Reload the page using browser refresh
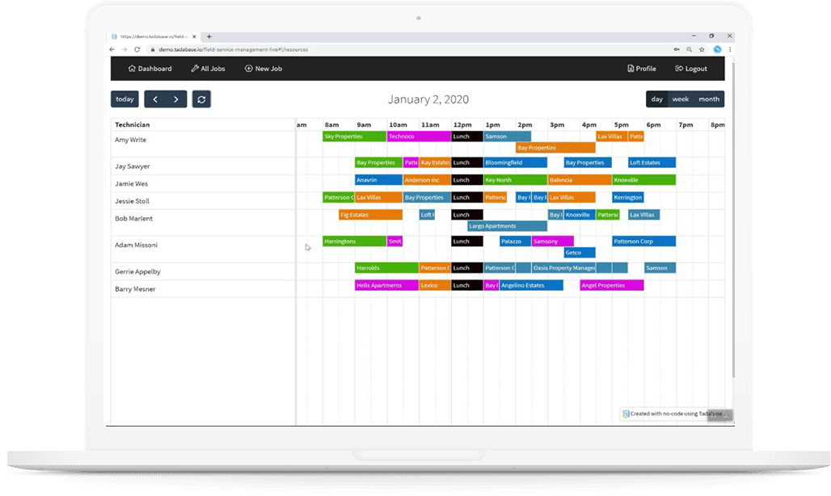 (x=137, y=49)
